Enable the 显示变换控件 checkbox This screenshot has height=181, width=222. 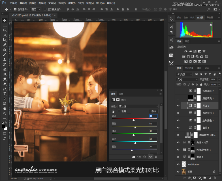[45, 9]
